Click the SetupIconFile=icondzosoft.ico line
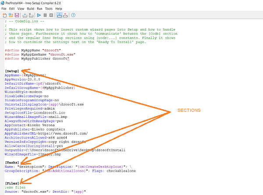The width and height of the screenshot is (263, 195). (x=35, y=113)
